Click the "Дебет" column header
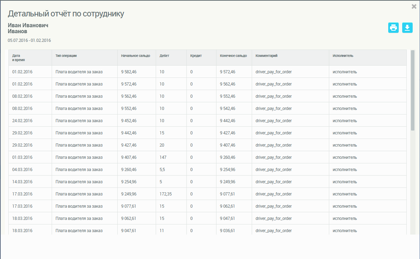 (x=164, y=55)
